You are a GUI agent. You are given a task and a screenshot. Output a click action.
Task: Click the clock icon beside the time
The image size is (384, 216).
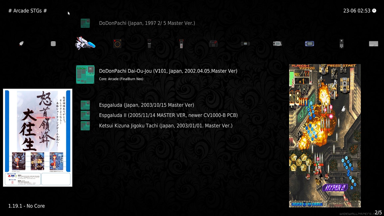[374, 11]
